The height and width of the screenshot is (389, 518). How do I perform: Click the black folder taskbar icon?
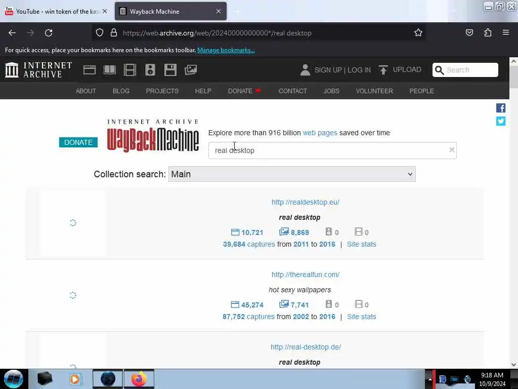coord(45,379)
